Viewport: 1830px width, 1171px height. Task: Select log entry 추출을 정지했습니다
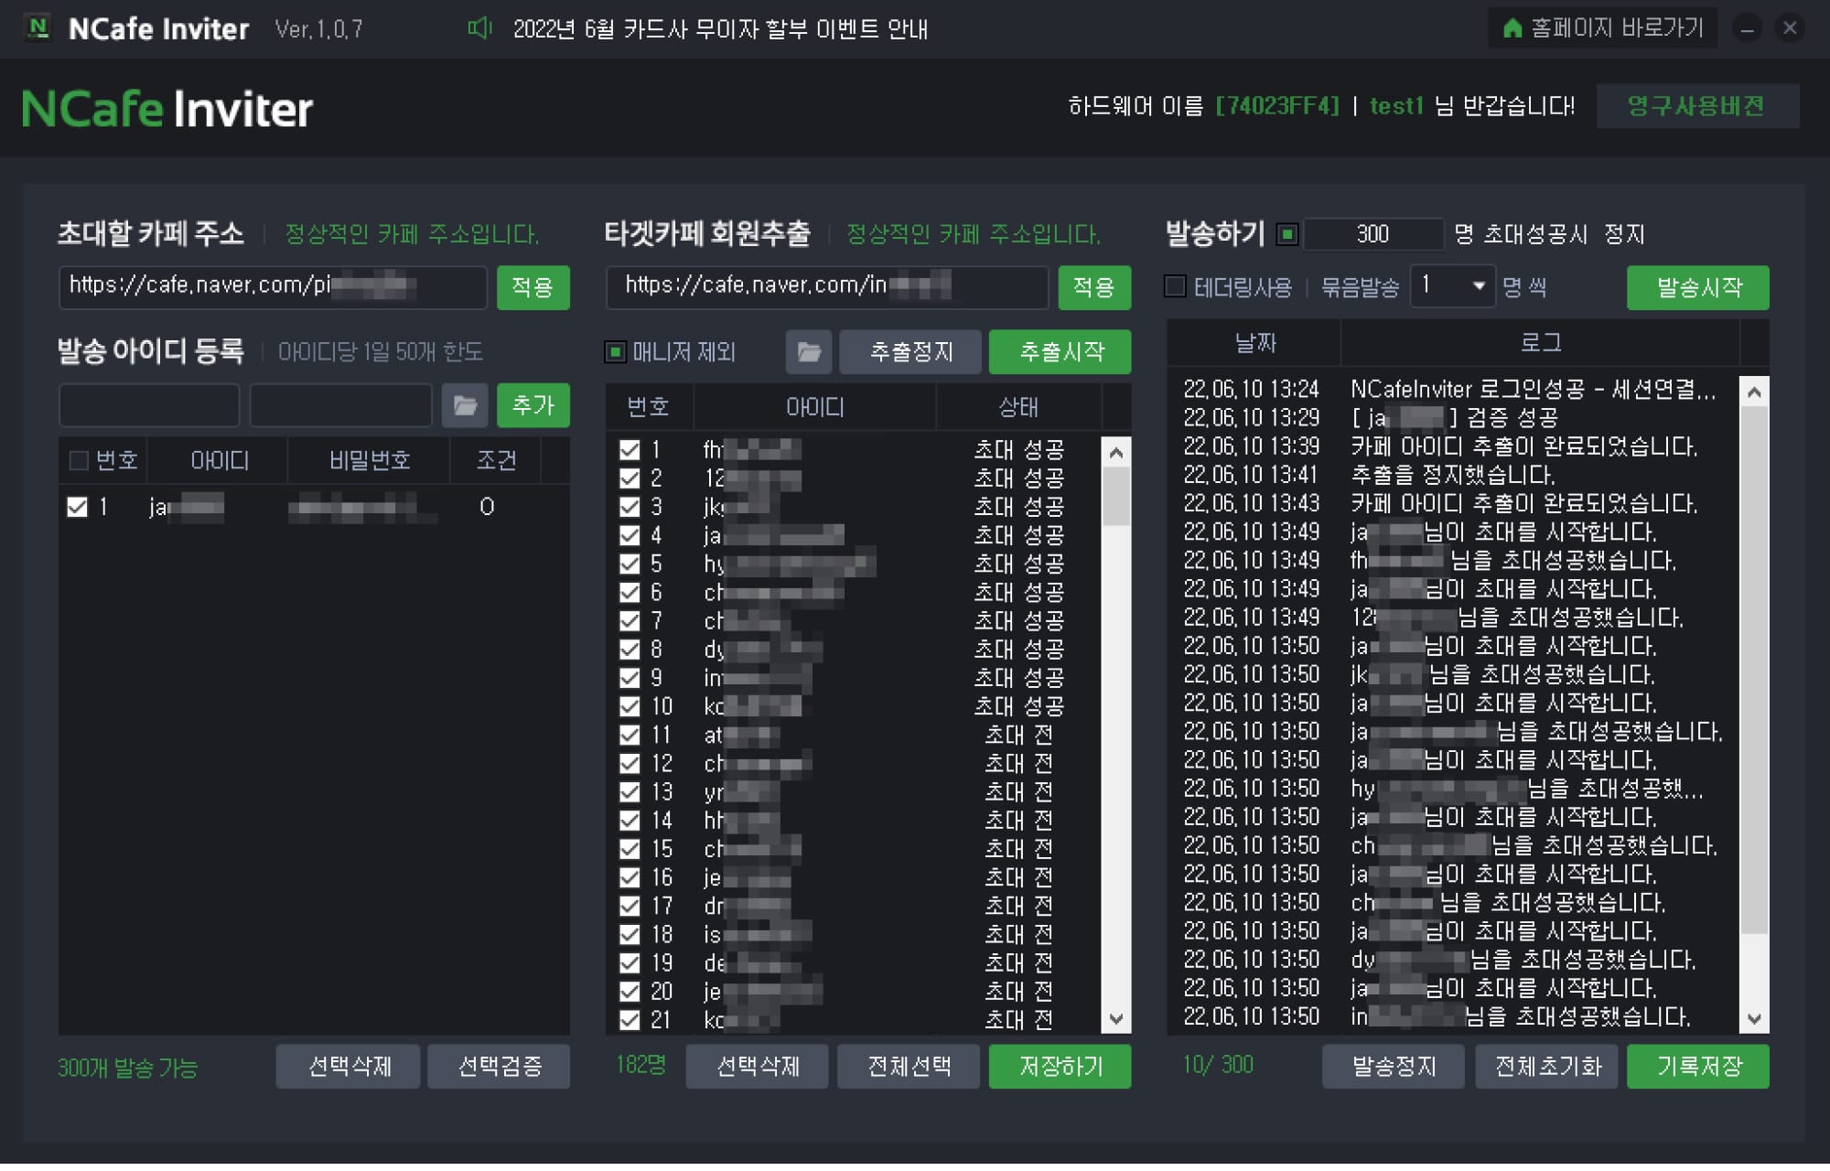(1454, 475)
